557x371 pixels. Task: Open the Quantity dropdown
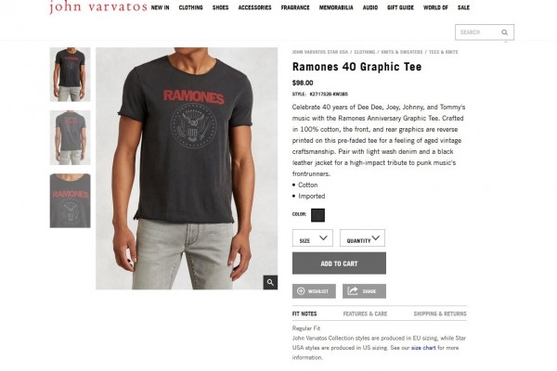362,237
